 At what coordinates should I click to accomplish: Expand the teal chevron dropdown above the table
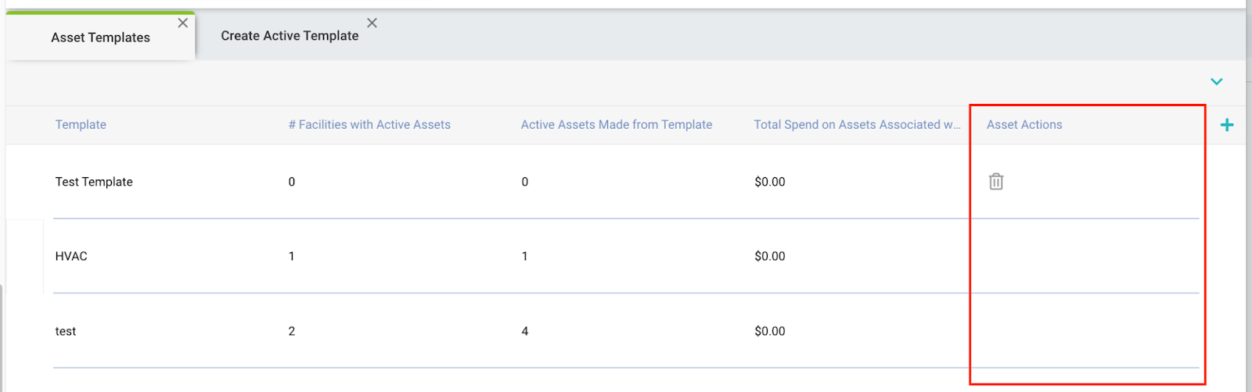click(1216, 81)
